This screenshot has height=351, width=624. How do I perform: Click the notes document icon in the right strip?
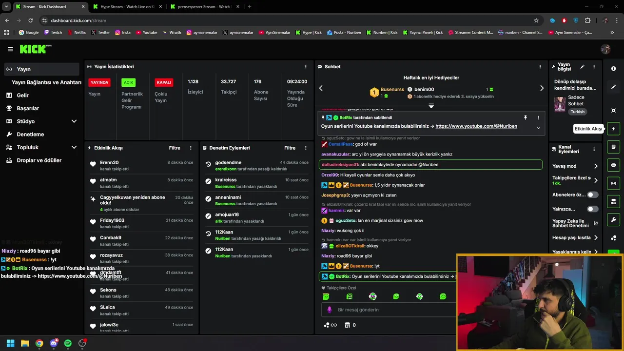[613, 147]
